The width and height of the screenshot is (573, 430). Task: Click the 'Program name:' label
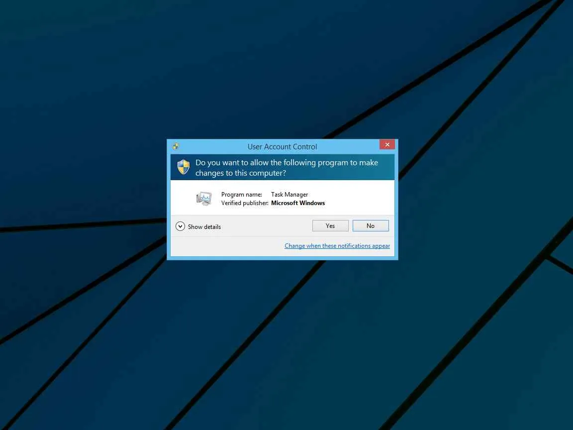[x=242, y=195]
